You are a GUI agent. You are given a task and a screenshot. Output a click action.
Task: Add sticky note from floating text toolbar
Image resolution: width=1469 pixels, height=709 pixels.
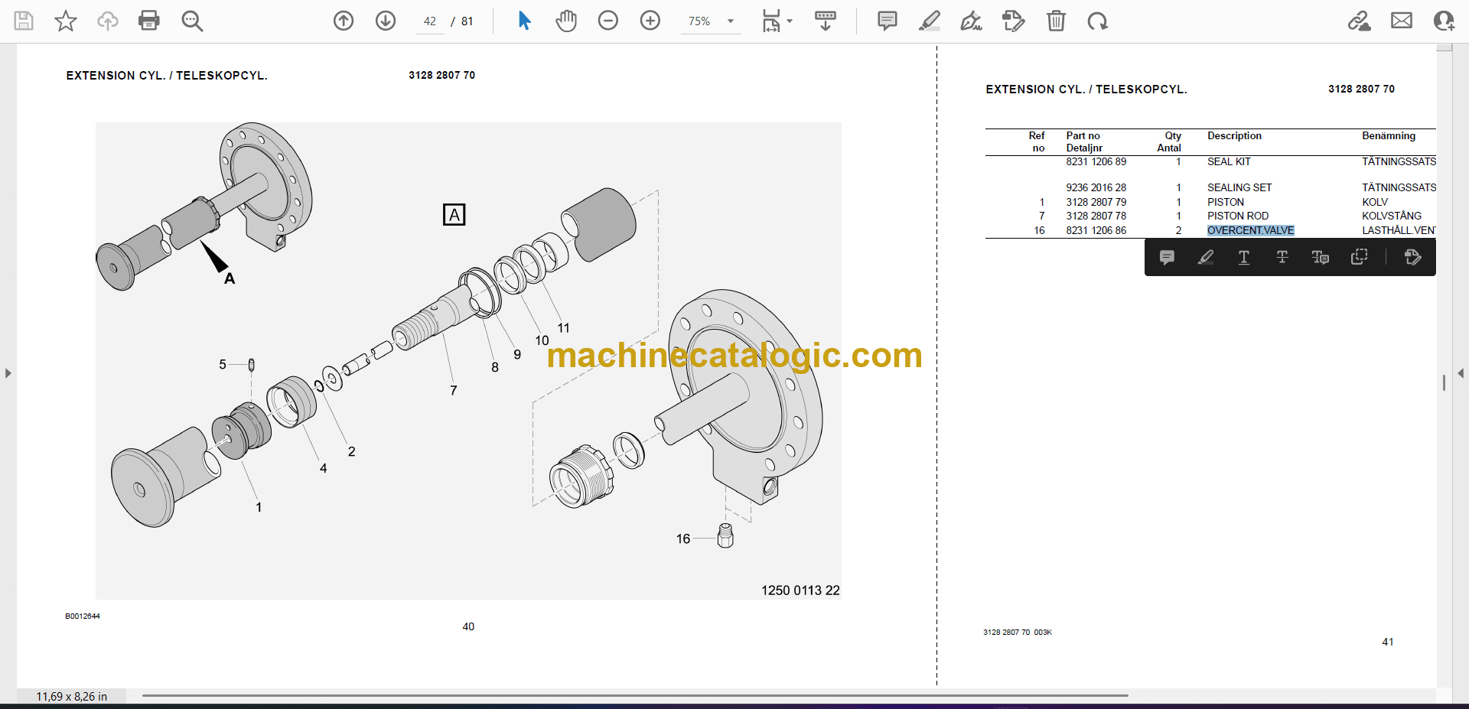1167,258
